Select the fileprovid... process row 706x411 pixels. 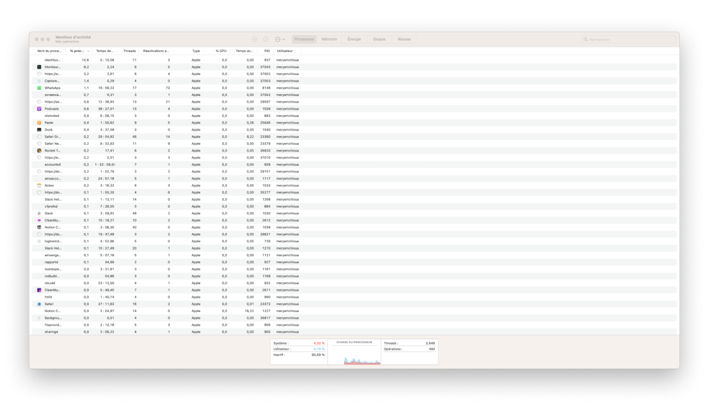[x=354, y=325]
